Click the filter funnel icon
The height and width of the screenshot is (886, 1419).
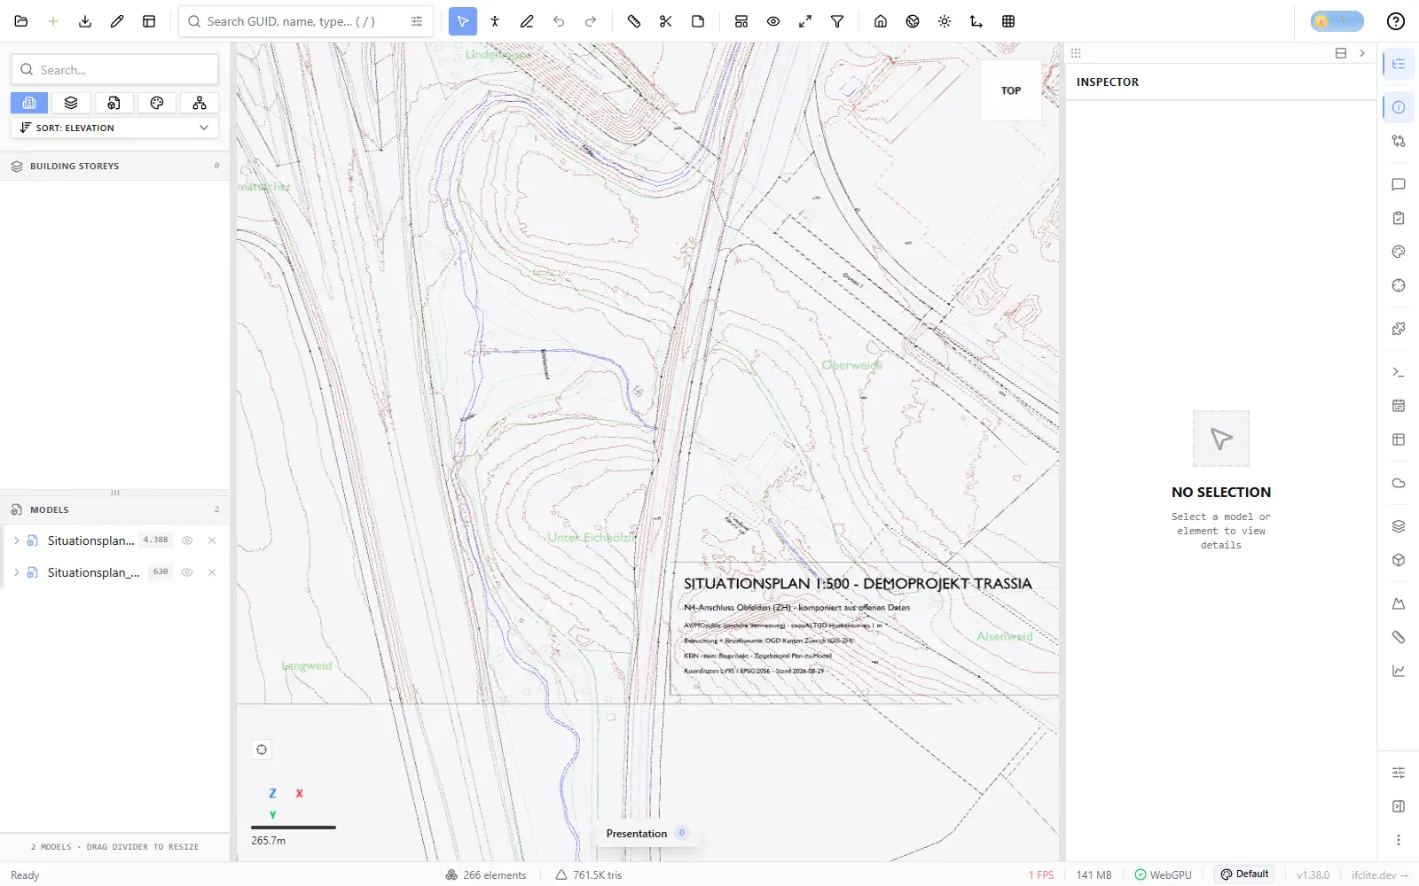[x=837, y=21]
